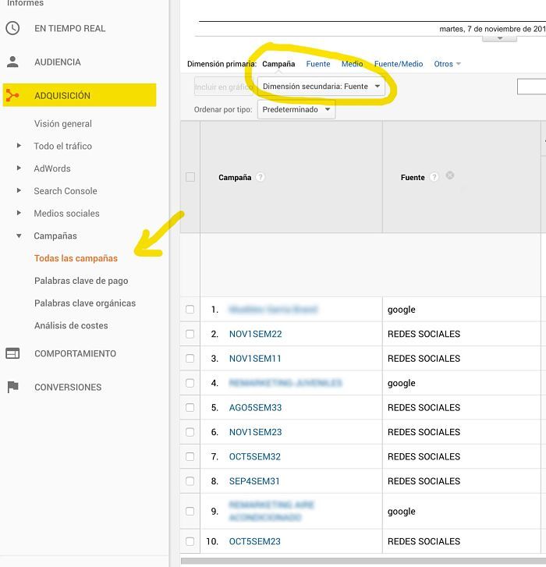Click the small dropdown tab under the date
546x567 pixels.
(x=499, y=39)
